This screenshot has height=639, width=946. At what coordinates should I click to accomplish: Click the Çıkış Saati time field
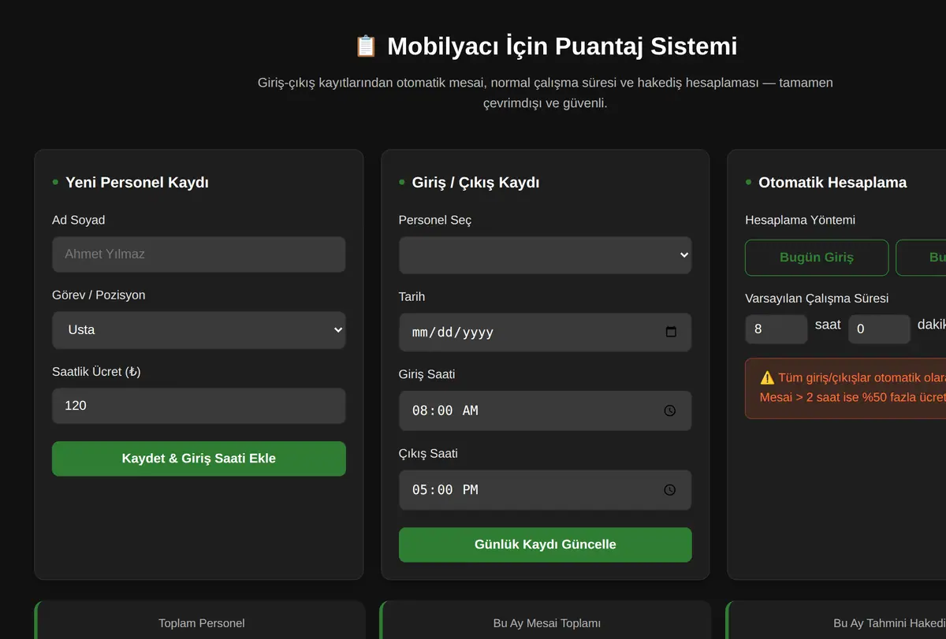click(x=545, y=490)
